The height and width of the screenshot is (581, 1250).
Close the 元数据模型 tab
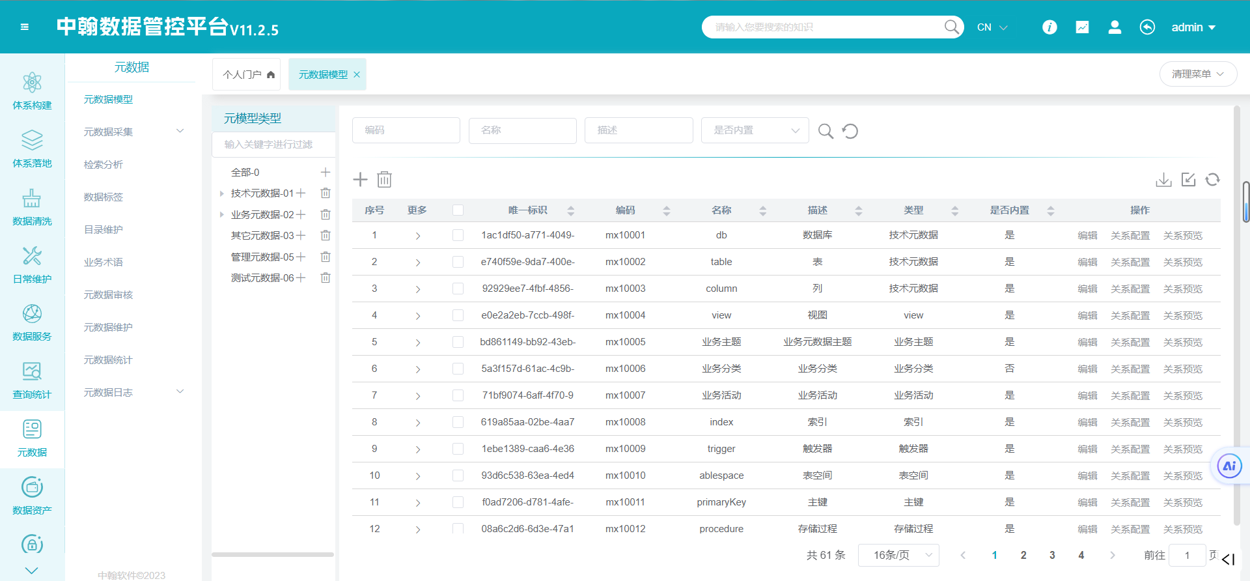(357, 75)
